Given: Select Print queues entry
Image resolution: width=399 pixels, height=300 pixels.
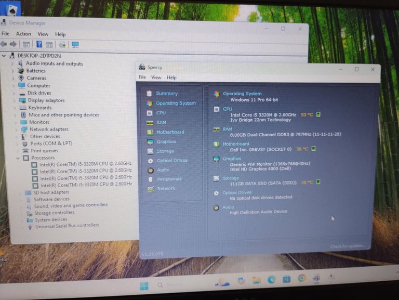Looking at the screenshot, I should [x=45, y=151].
